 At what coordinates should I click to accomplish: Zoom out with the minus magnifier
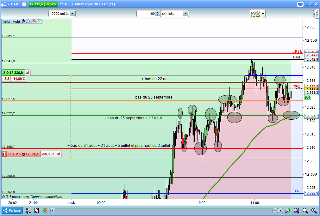pyautogui.click(x=305, y=211)
